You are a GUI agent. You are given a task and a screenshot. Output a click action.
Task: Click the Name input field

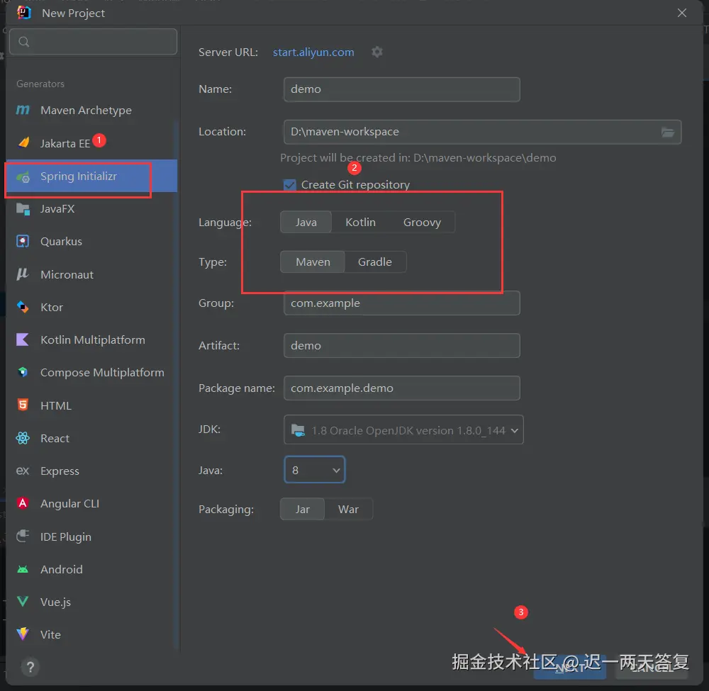pos(401,89)
